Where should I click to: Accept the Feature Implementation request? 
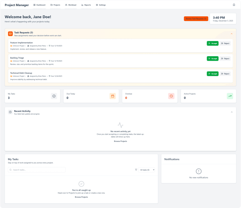(212, 43)
